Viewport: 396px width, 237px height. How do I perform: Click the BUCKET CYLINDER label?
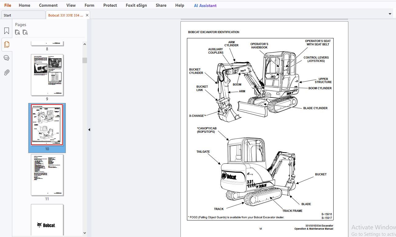tap(196, 71)
